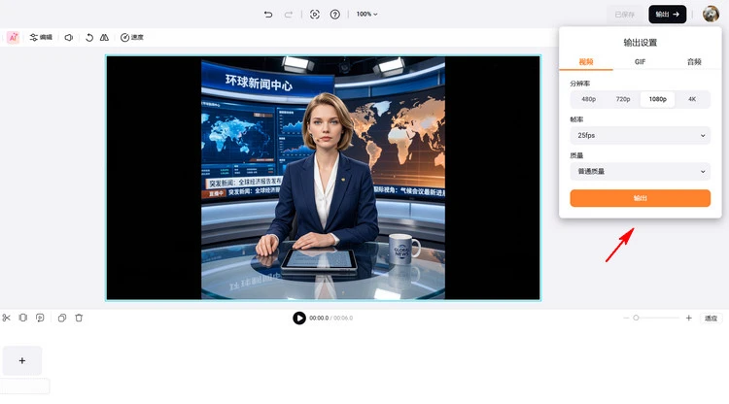Click the screen capture focus icon
This screenshot has width=729, height=404.
click(314, 15)
